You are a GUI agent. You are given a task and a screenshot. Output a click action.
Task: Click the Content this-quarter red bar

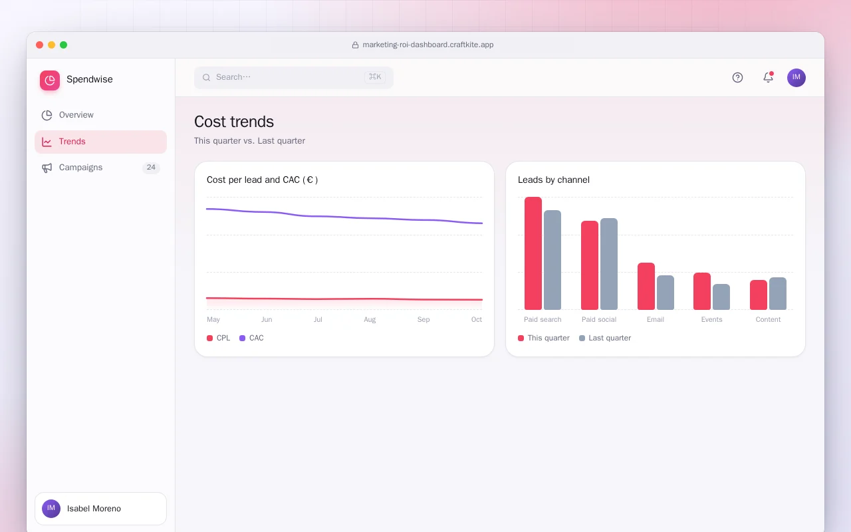(759, 295)
